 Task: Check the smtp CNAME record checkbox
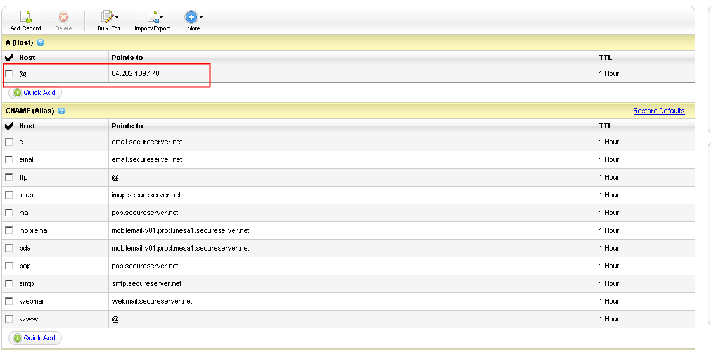point(9,283)
